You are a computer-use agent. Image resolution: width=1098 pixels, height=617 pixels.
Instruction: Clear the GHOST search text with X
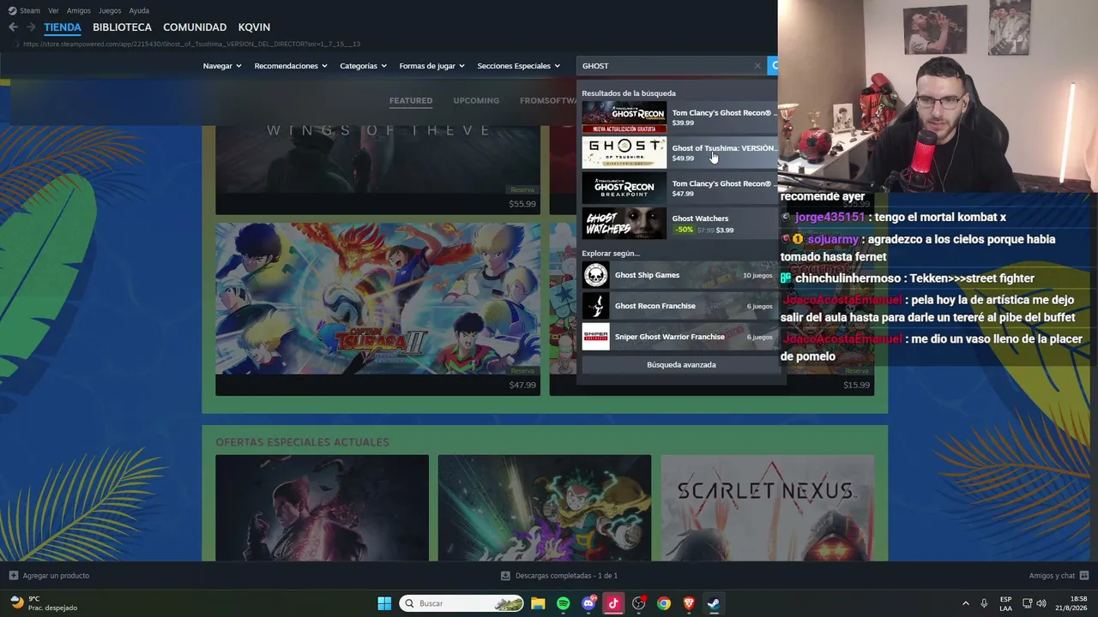pos(757,66)
